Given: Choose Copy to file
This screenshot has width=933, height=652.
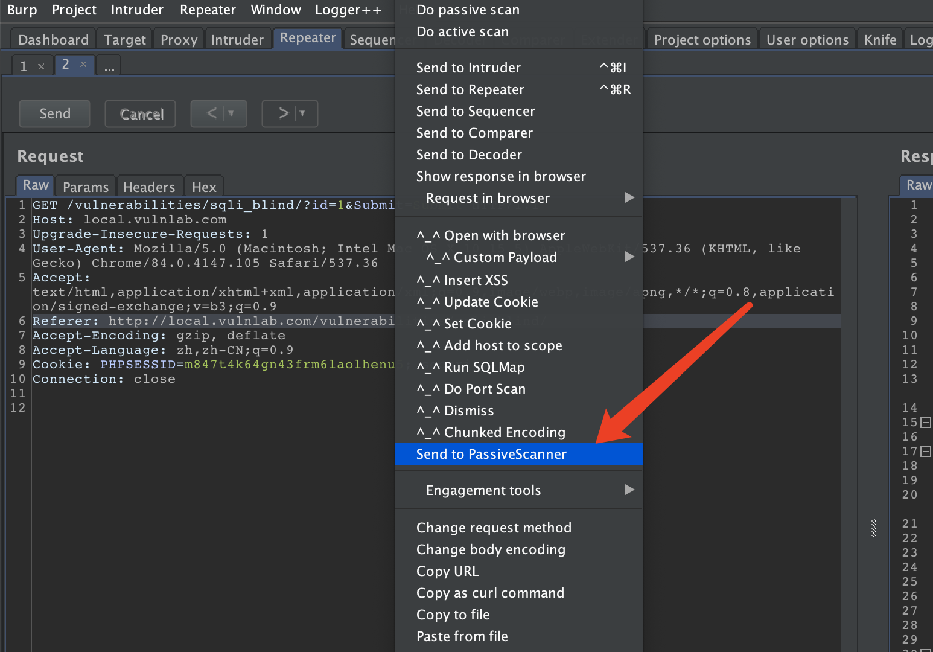Looking at the screenshot, I should 519,615.
